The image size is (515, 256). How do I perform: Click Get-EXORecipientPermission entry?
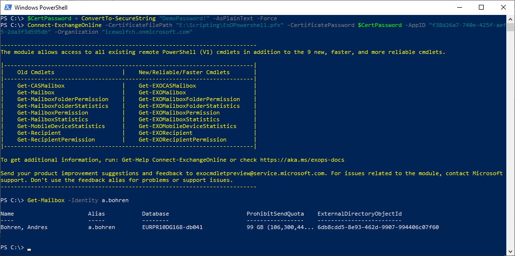click(183, 140)
